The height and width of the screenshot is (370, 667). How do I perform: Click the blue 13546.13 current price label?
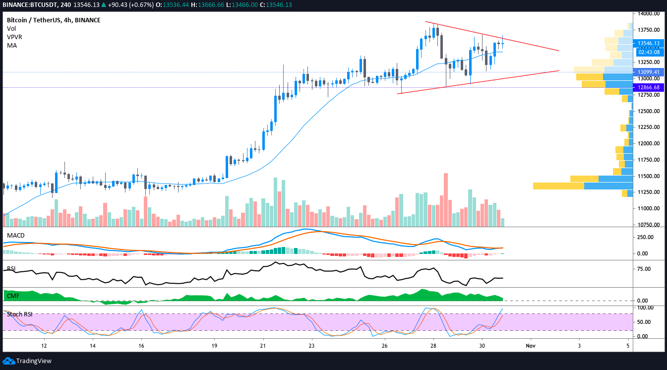tap(649, 44)
